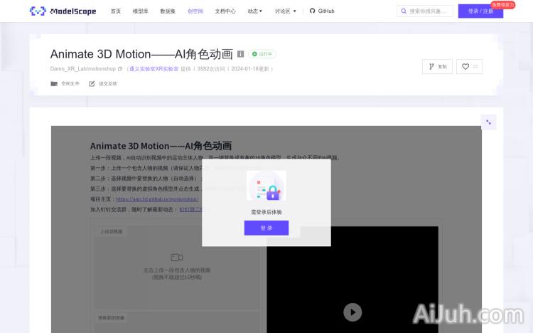Viewport: 533px width, 333px height.
Task: Click the 复制 fork button
Action: 437,66
